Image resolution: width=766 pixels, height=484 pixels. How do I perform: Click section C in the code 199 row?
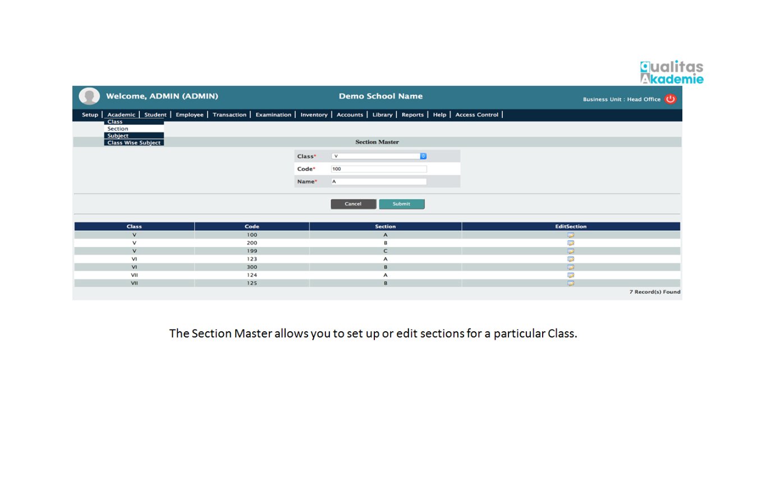coord(386,251)
